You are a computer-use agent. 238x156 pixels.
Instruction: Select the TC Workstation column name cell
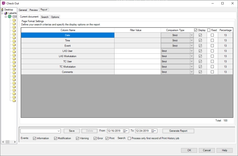coord(68,67)
